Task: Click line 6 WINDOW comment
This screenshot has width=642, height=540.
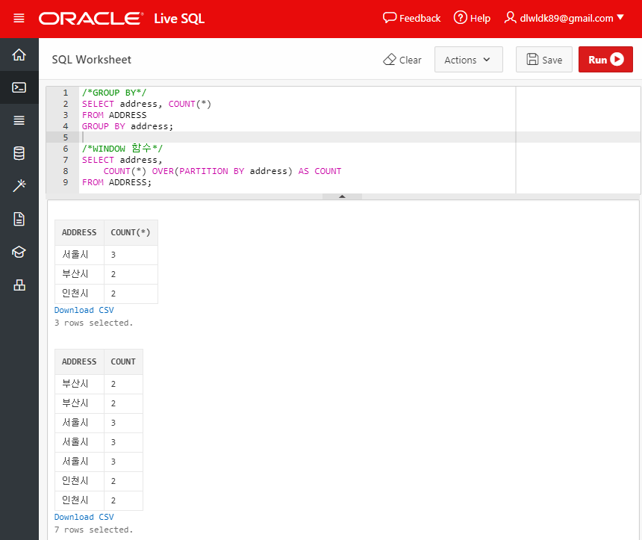Action: tap(122, 149)
